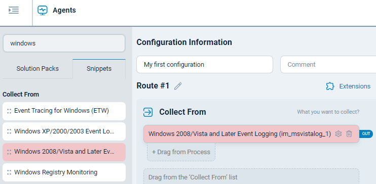Select Windows XP/2000/2003 Event Log snippet
The image size is (376, 184).
coord(64,131)
